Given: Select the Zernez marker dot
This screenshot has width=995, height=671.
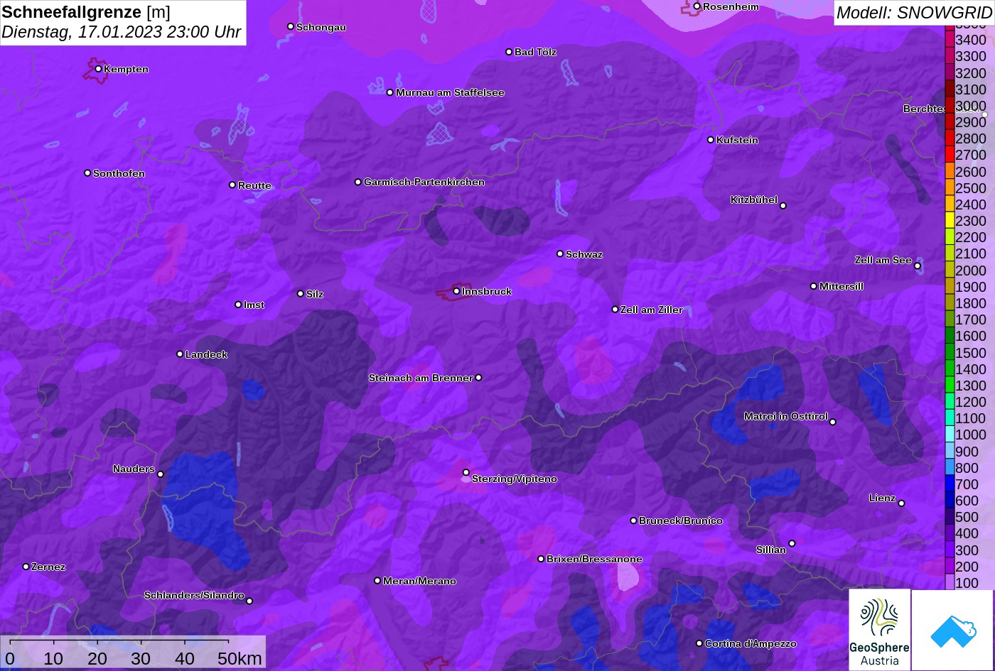Looking at the screenshot, I should [26, 567].
